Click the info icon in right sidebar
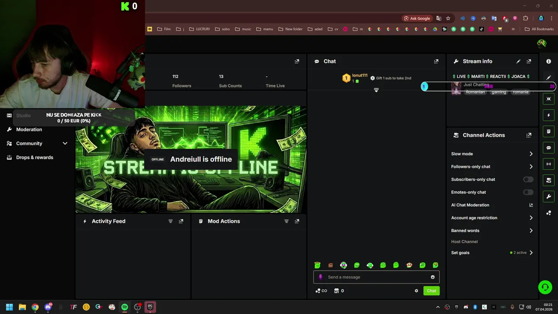 coord(548,61)
